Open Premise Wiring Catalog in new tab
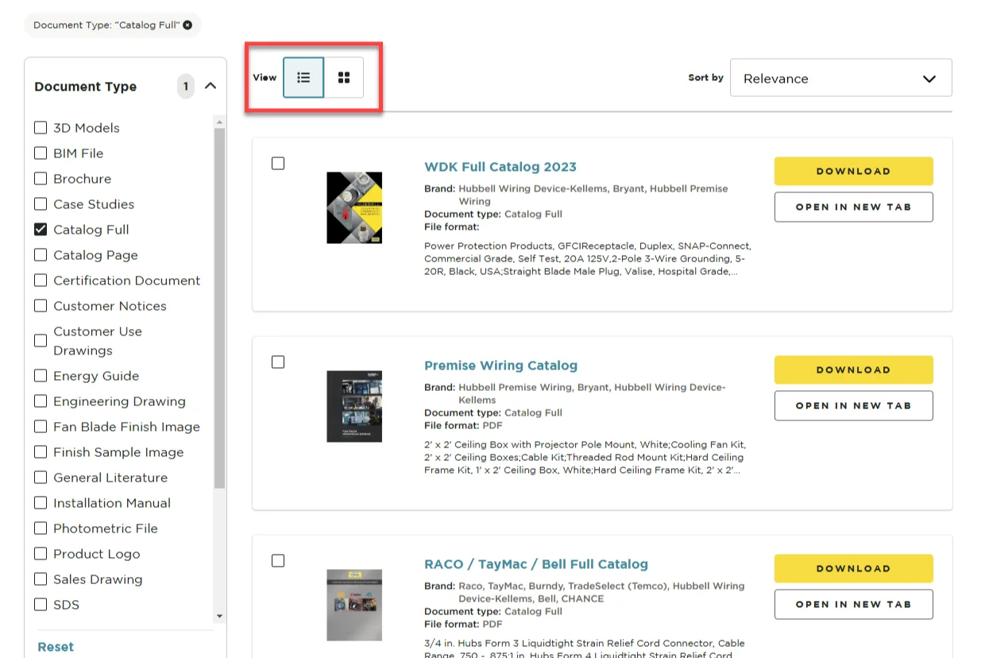The height and width of the screenshot is (658, 985). (x=853, y=405)
